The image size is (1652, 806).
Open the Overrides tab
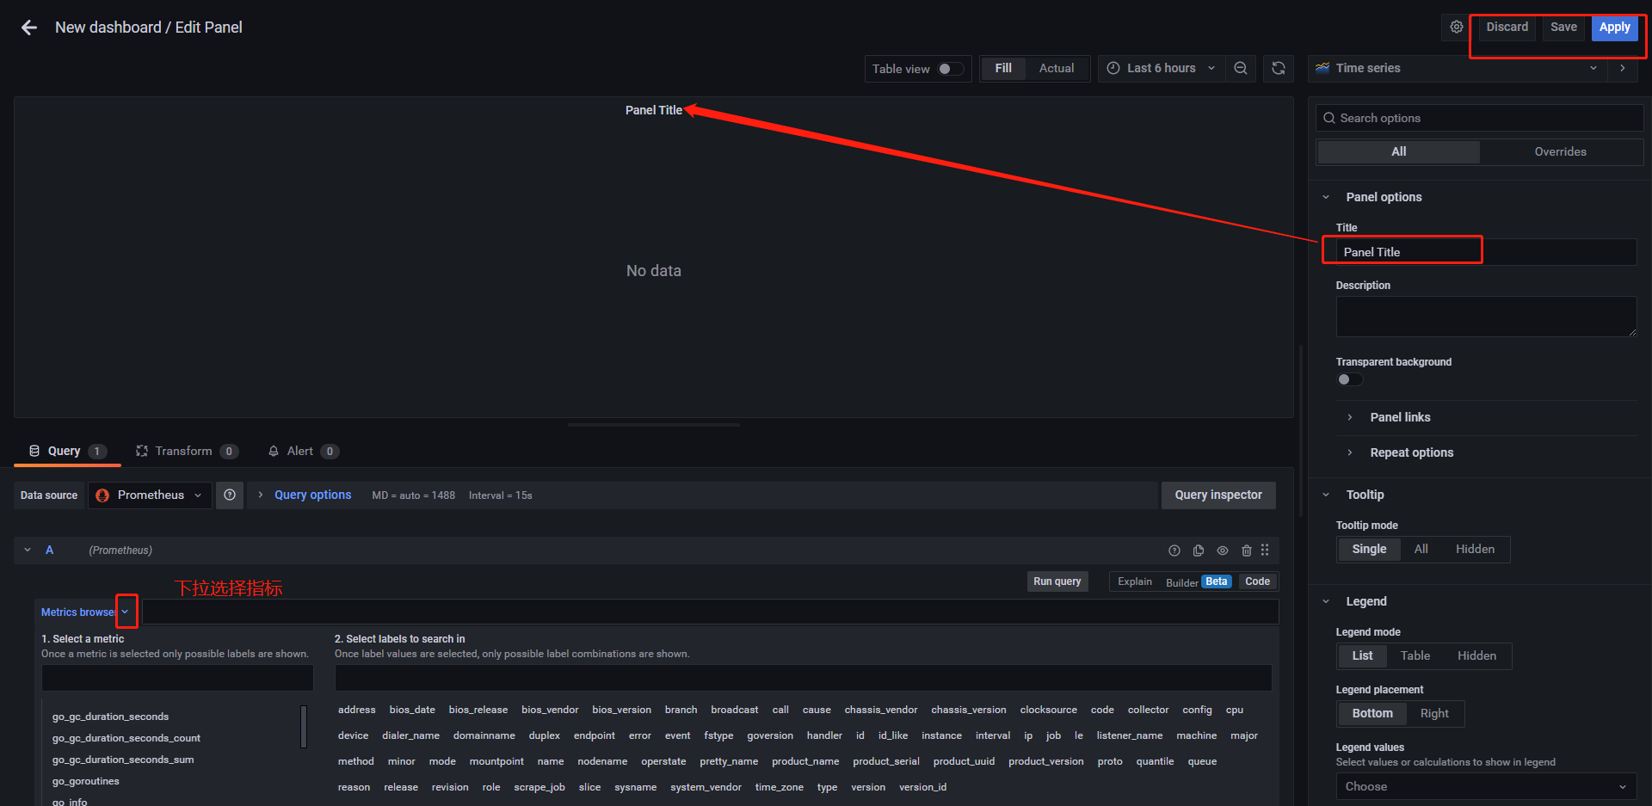1560,151
